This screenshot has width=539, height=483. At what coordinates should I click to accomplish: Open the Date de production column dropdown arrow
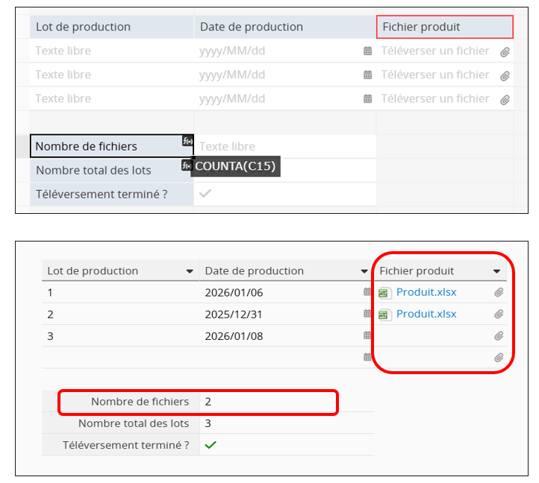pyautogui.click(x=361, y=271)
